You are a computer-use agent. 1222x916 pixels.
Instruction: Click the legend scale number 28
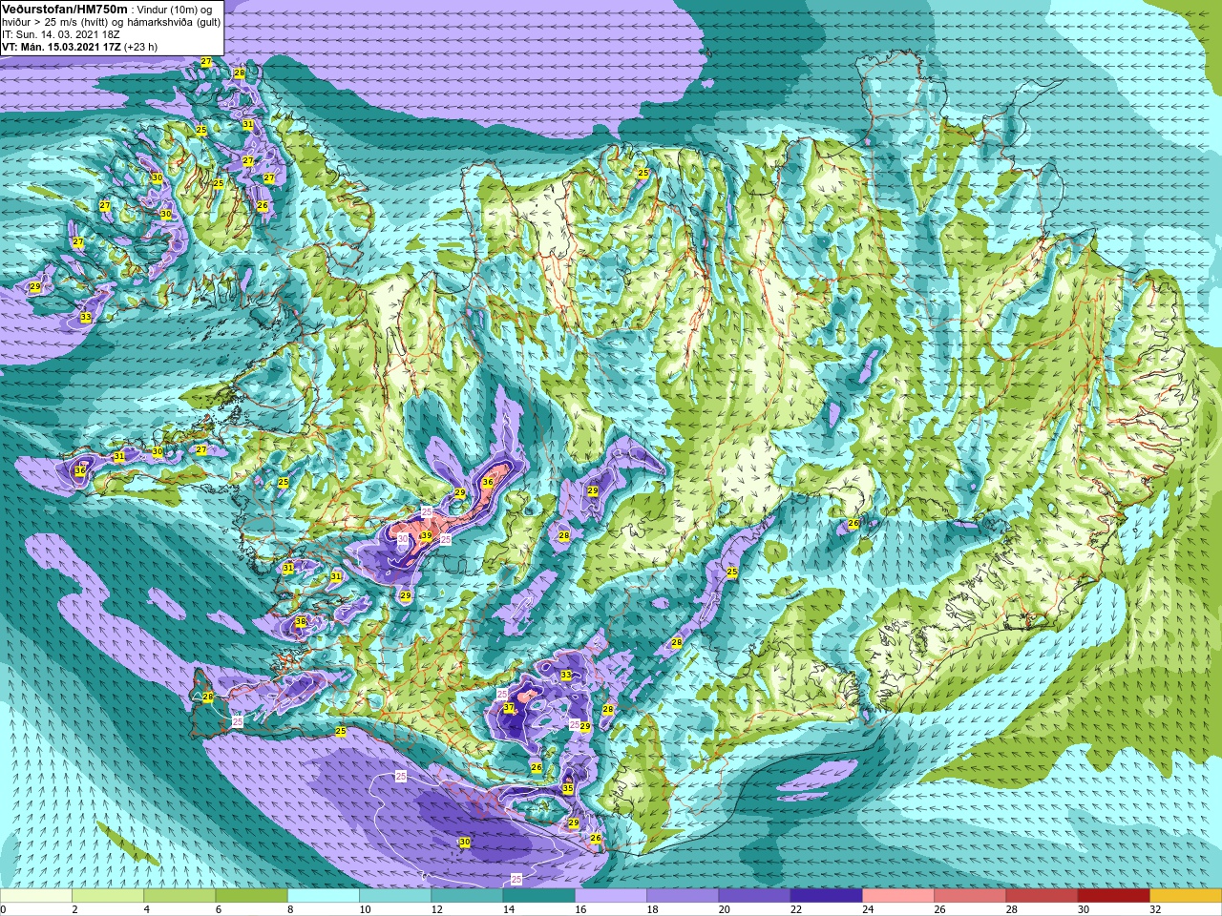coord(1011,909)
